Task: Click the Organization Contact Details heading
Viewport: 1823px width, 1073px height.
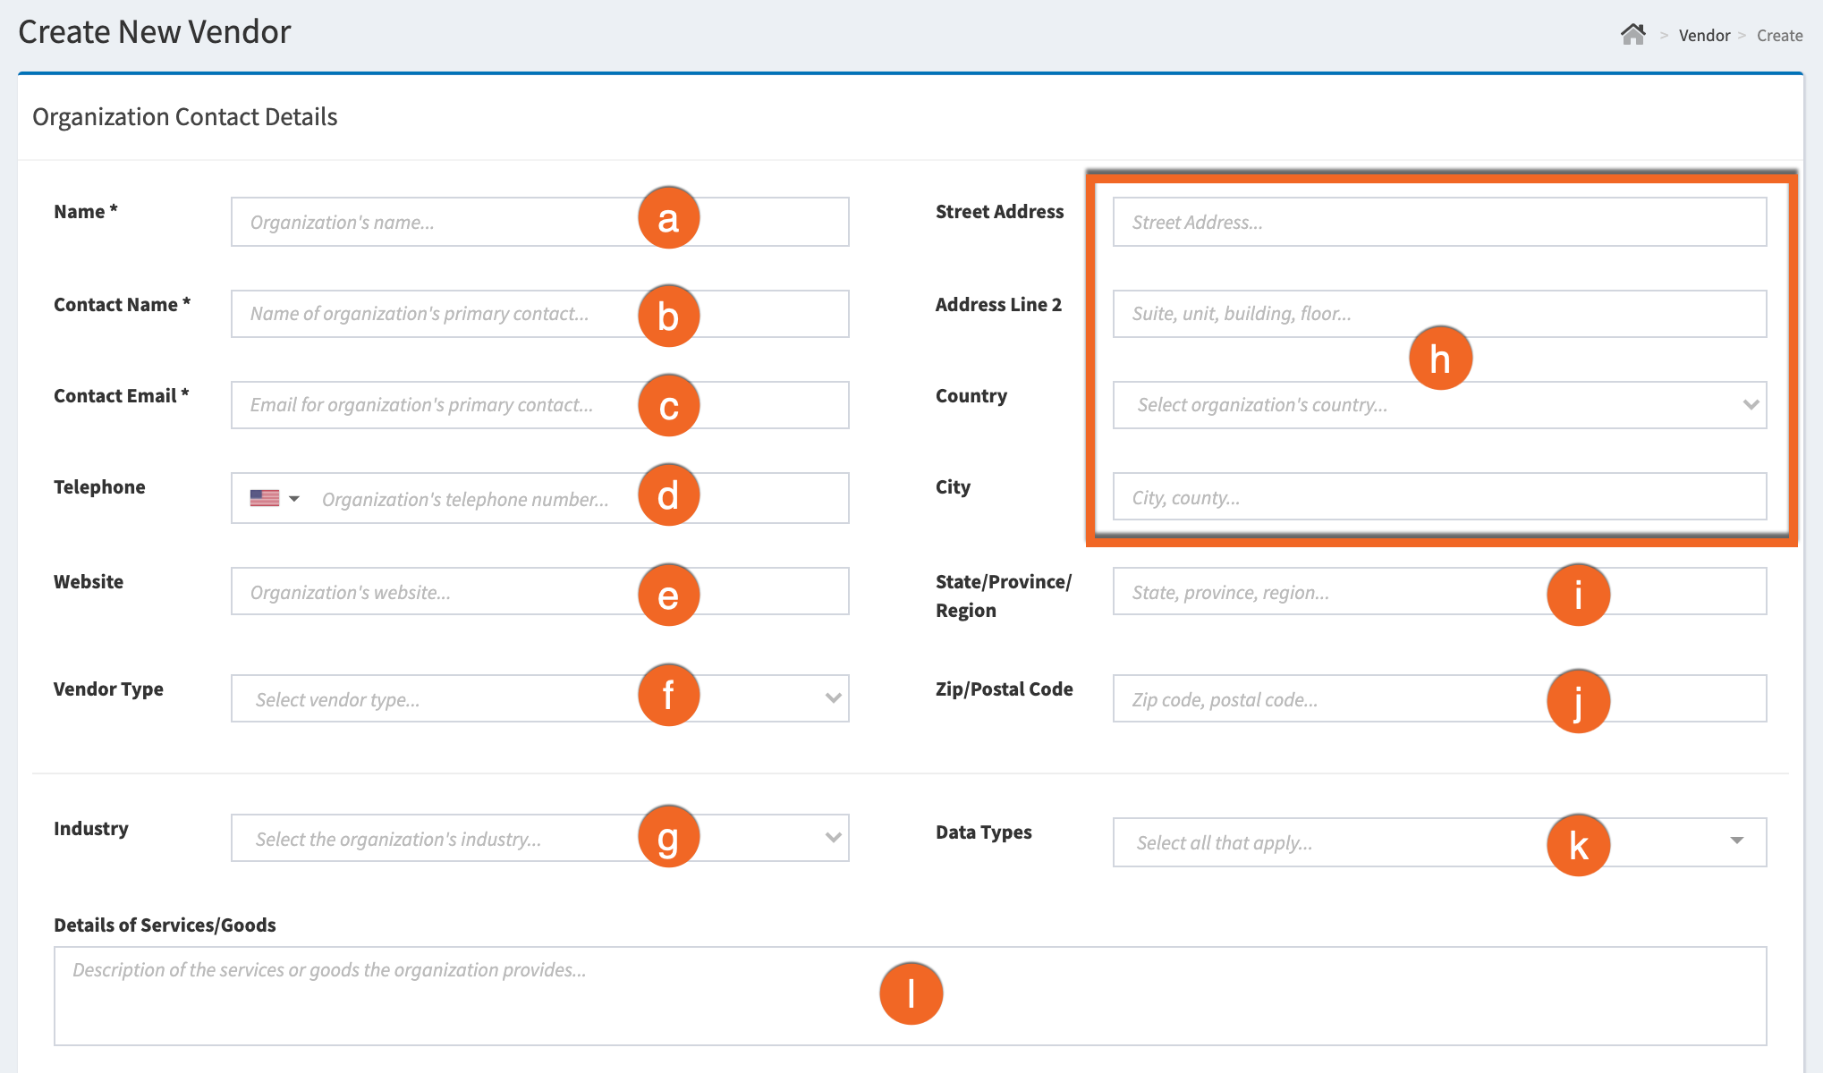Action: [185, 116]
